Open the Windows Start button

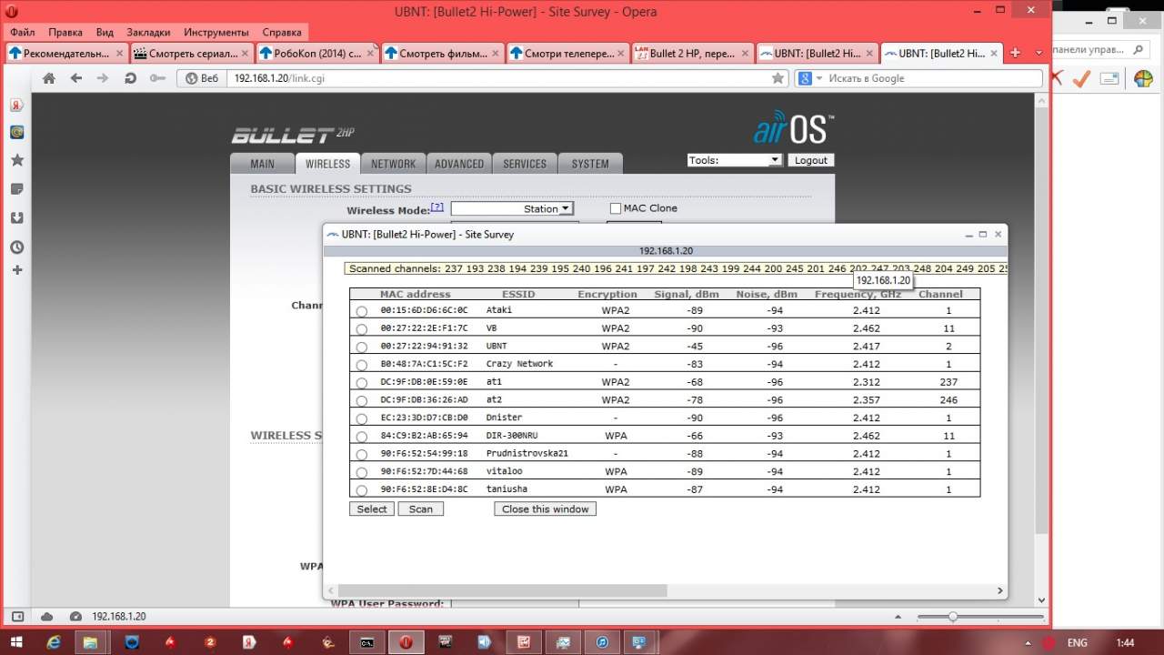coord(17,642)
